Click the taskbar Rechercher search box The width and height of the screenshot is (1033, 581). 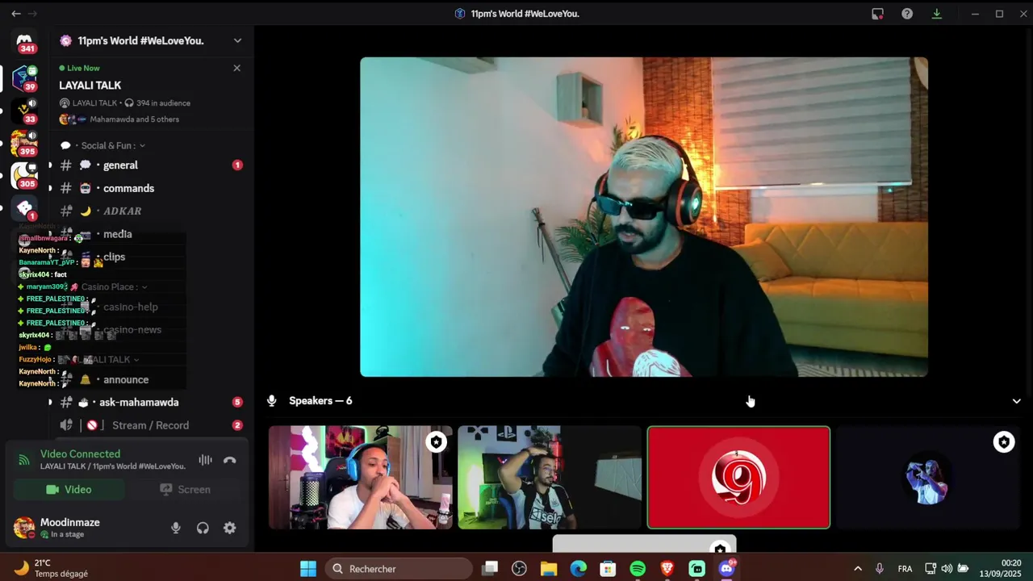tap(399, 569)
